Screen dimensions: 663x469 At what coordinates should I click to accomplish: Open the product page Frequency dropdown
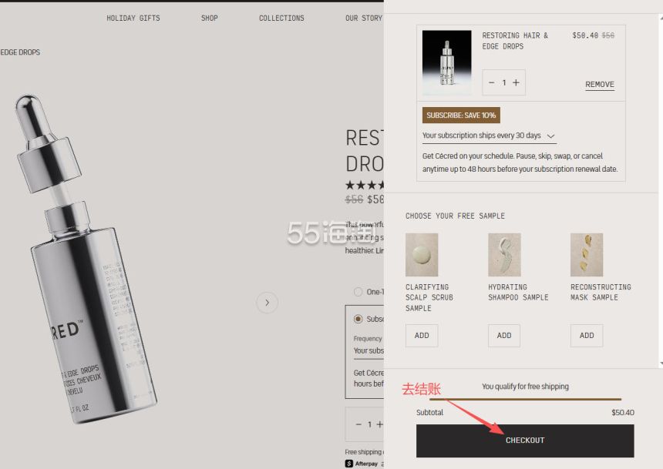pyautogui.click(x=369, y=351)
